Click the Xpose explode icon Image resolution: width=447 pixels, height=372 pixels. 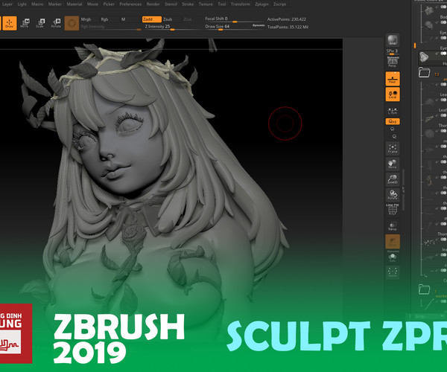pos(393,272)
